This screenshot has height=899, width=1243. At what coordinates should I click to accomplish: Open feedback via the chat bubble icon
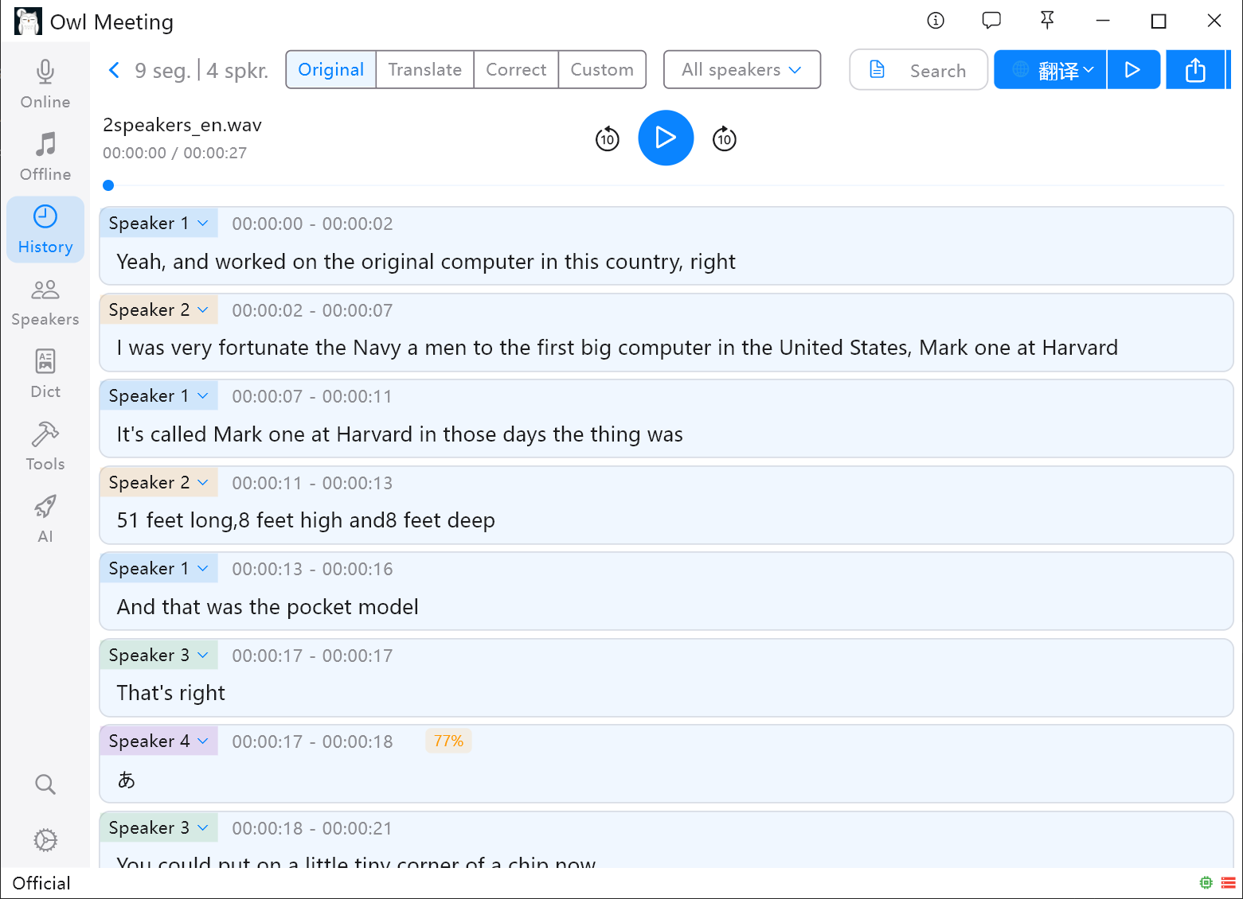[x=991, y=21]
